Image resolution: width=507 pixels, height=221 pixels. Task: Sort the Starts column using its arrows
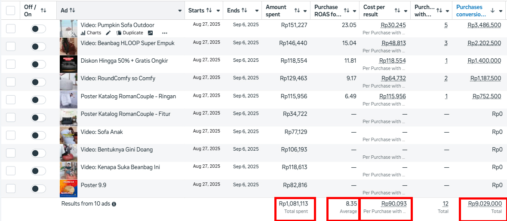tap(209, 10)
